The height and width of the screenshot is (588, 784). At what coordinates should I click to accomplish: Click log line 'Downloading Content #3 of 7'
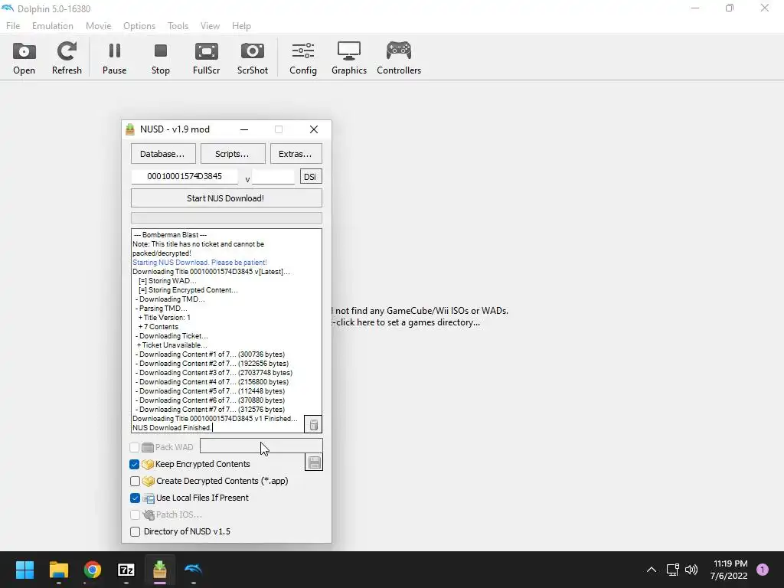tap(214, 373)
